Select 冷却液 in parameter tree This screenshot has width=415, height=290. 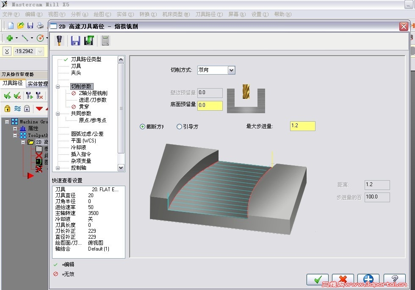(78, 148)
